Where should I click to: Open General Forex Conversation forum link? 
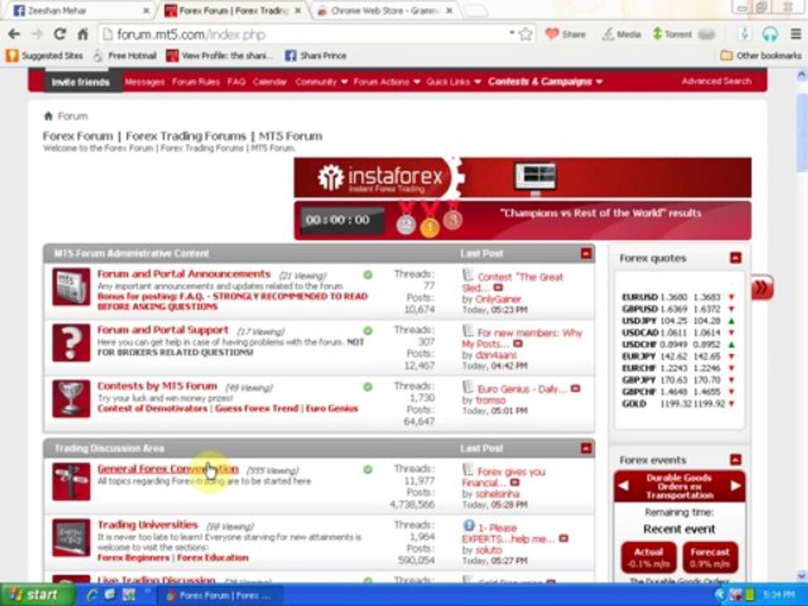168,469
